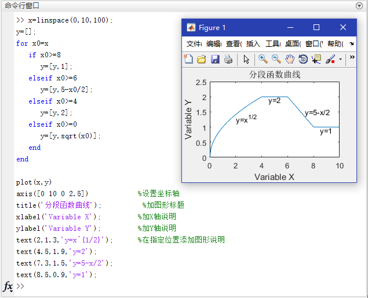Click the ylabel('Variable Y') command

pos(59,229)
